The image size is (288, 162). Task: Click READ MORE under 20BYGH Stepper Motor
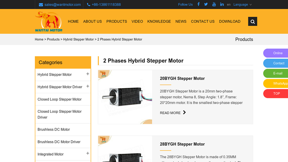coord(170,113)
